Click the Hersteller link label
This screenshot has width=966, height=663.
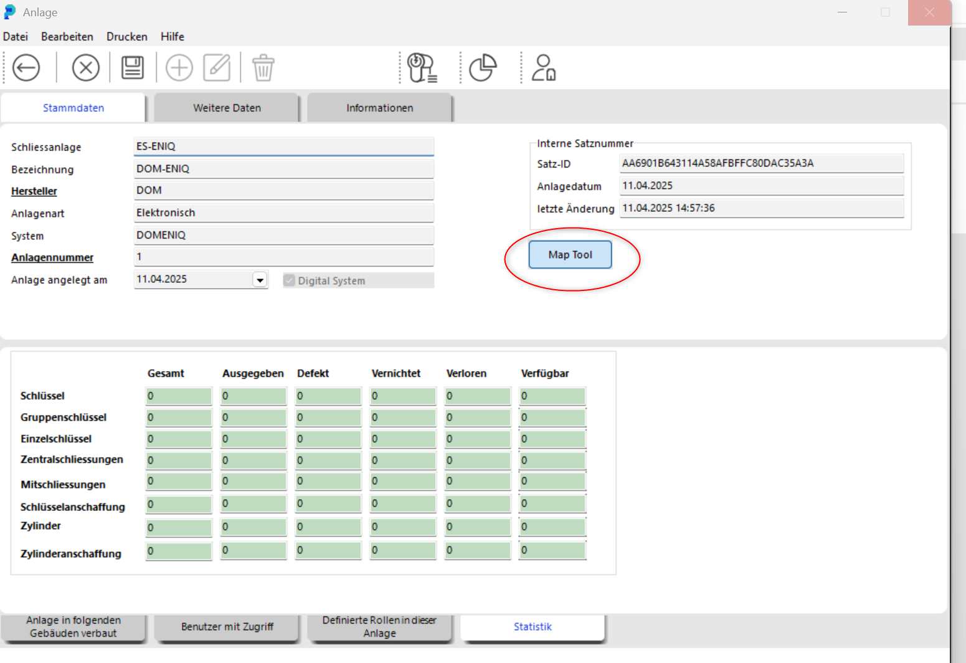click(34, 191)
